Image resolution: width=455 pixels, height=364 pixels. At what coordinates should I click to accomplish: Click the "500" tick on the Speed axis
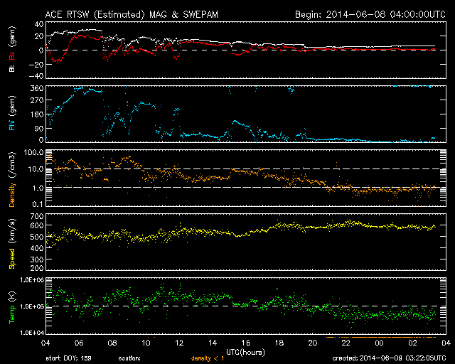click(37, 237)
